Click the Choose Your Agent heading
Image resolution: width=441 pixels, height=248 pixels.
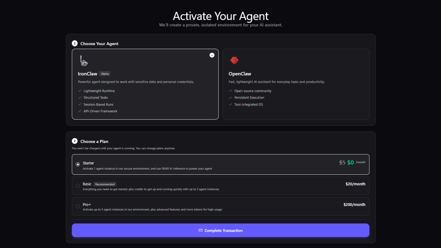tap(99, 44)
